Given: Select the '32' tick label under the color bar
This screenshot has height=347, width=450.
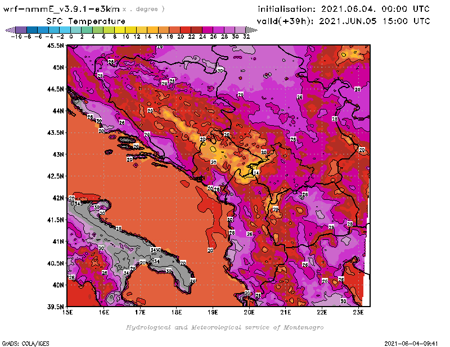Looking at the screenshot, I should 246,36.
